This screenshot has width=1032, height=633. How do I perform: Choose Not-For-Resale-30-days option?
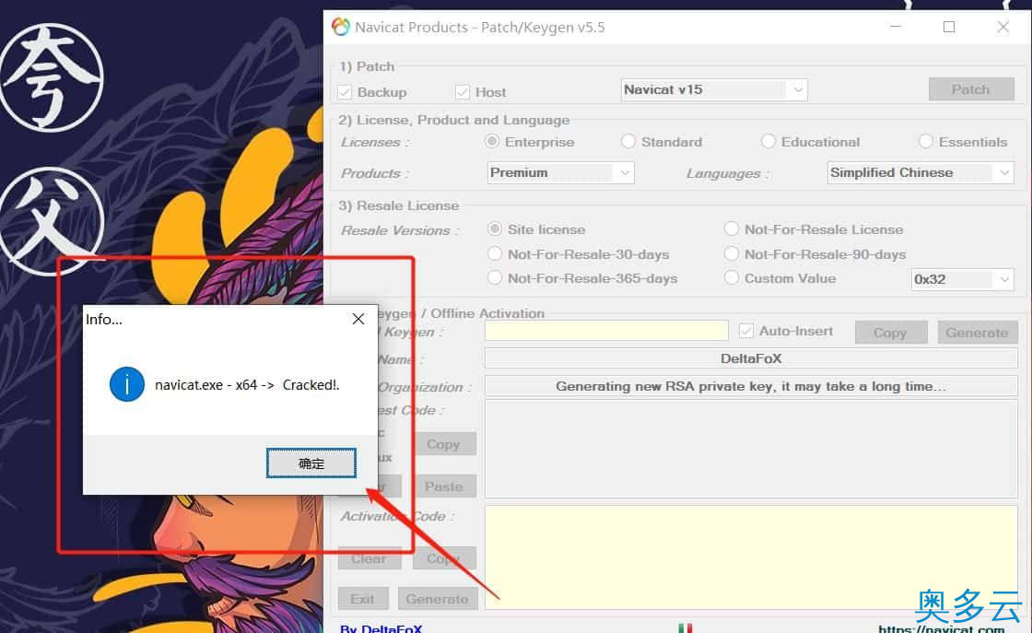pyautogui.click(x=494, y=254)
